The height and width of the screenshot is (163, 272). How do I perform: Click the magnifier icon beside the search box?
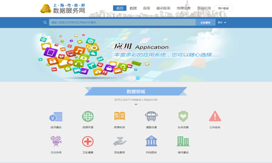[x=45, y=22]
